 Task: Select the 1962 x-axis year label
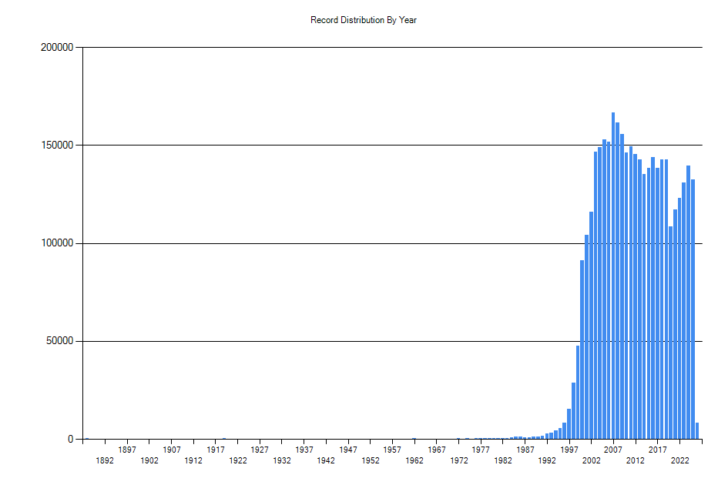(415, 460)
